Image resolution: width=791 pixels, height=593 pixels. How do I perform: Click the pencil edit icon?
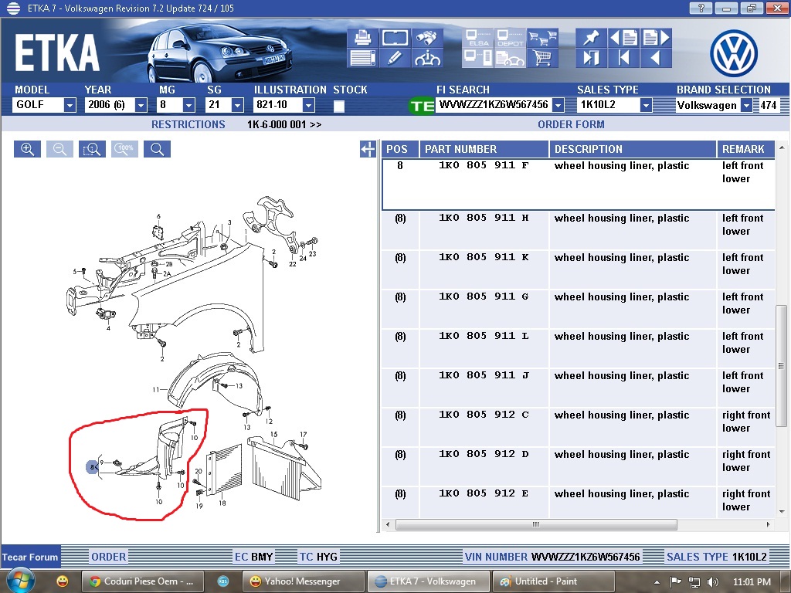click(x=395, y=58)
